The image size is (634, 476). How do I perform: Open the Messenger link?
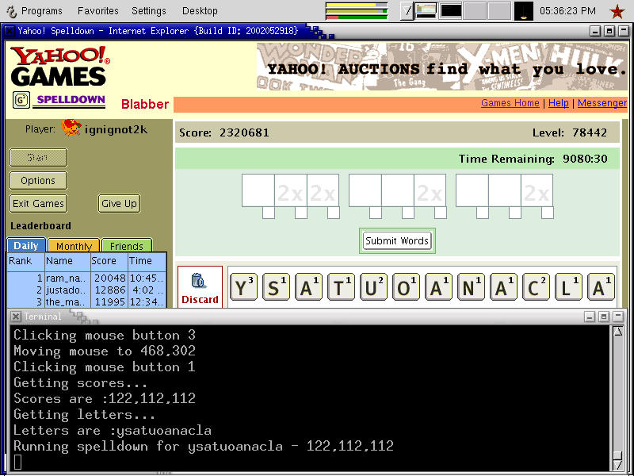click(x=602, y=103)
